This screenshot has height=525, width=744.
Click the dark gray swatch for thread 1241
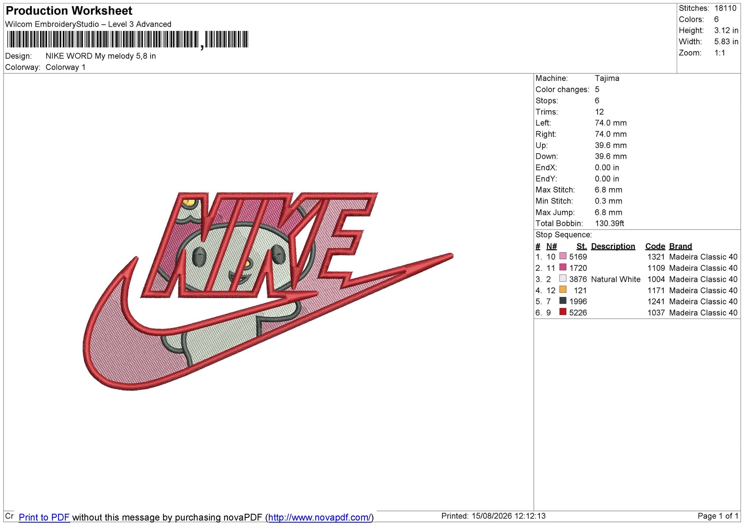(562, 300)
